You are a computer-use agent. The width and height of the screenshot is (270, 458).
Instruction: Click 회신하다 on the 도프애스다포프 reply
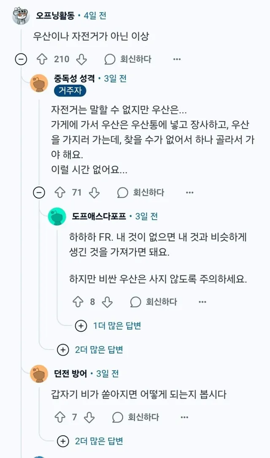pos(161,302)
